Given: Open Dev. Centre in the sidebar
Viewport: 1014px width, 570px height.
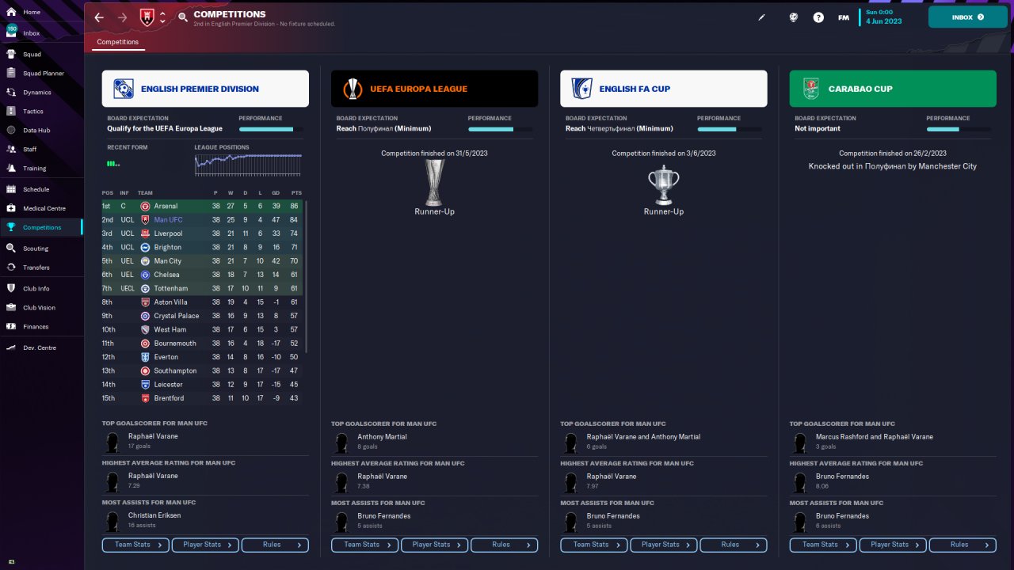Looking at the screenshot, I should (41, 348).
